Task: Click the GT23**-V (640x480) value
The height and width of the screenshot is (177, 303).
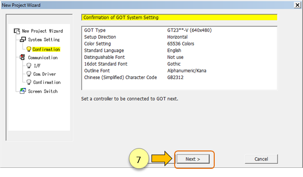Action: point(189,30)
